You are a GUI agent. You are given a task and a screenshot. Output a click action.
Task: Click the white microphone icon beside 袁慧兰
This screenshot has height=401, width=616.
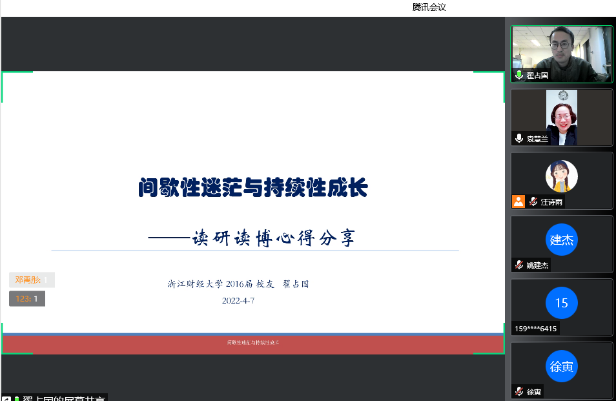tap(518, 139)
